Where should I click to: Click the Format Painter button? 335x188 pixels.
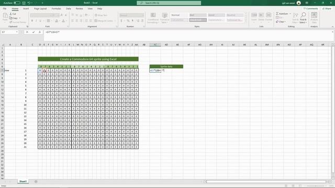(x=18, y=22)
